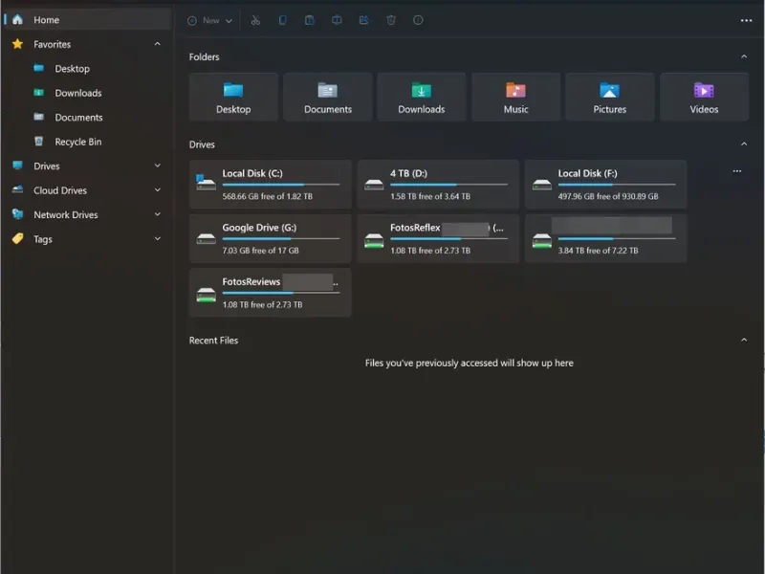765x574 pixels.
Task: Open the toolbar's three-dot more options menu
Action: (746, 20)
